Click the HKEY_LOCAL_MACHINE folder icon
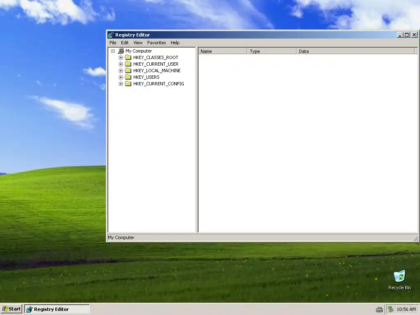Image resolution: width=420 pixels, height=315 pixels. tap(128, 71)
